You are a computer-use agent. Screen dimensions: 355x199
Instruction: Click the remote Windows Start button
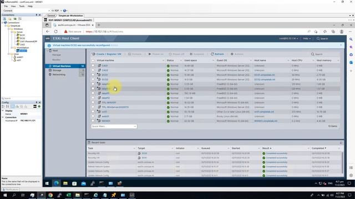[x=47, y=184]
